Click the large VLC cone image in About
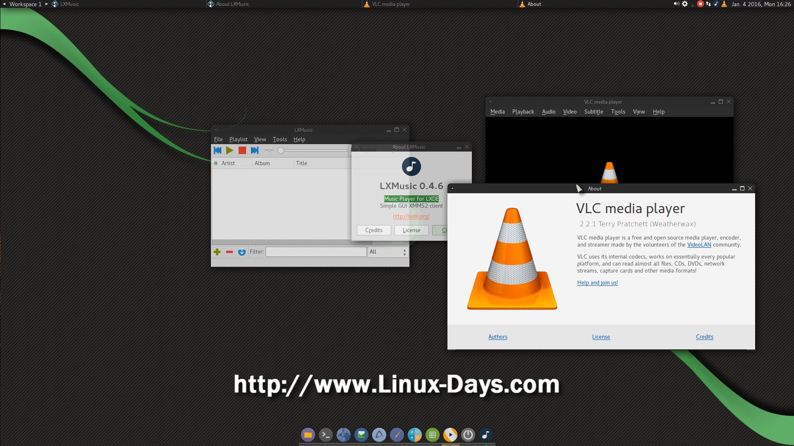The width and height of the screenshot is (794, 446). 512,259
